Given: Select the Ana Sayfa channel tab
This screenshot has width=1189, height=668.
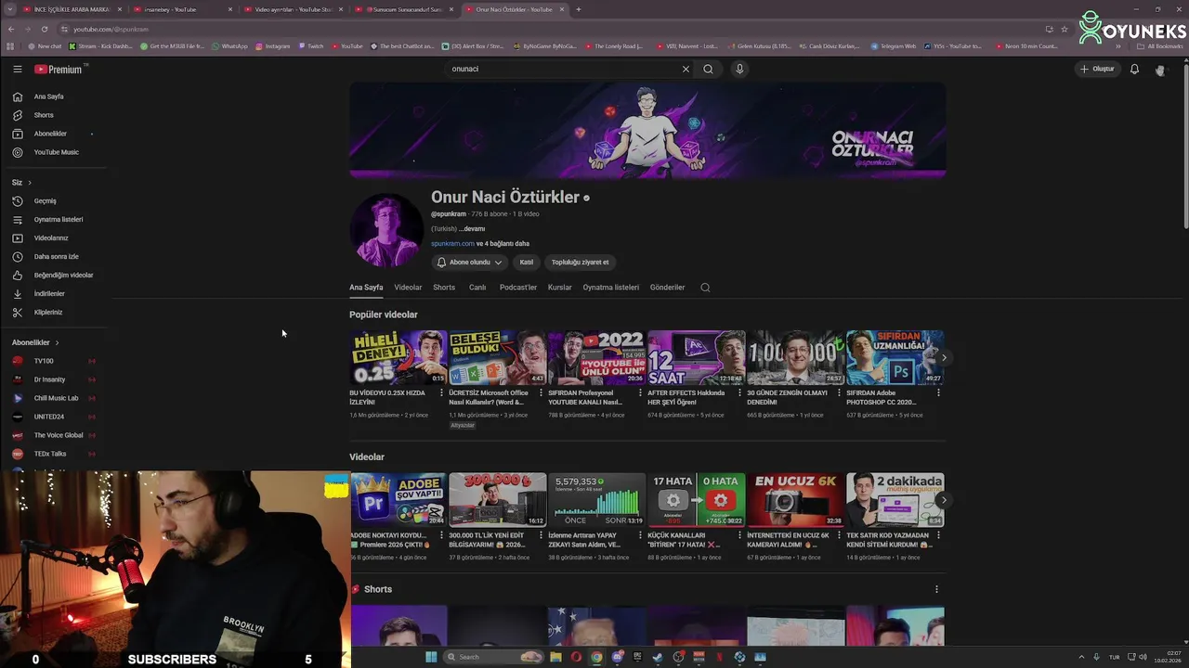Looking at the screenshot, I should (x=366, y=288).
